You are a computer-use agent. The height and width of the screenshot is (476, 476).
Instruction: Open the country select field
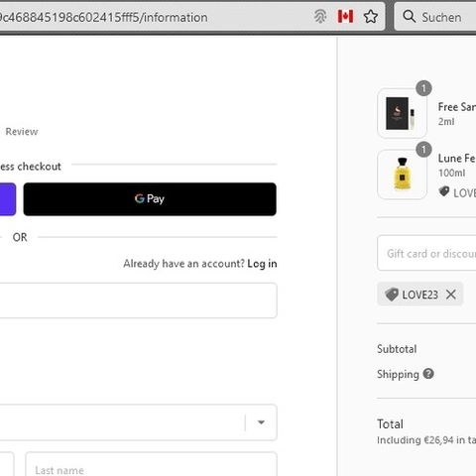tap(138, 422)
